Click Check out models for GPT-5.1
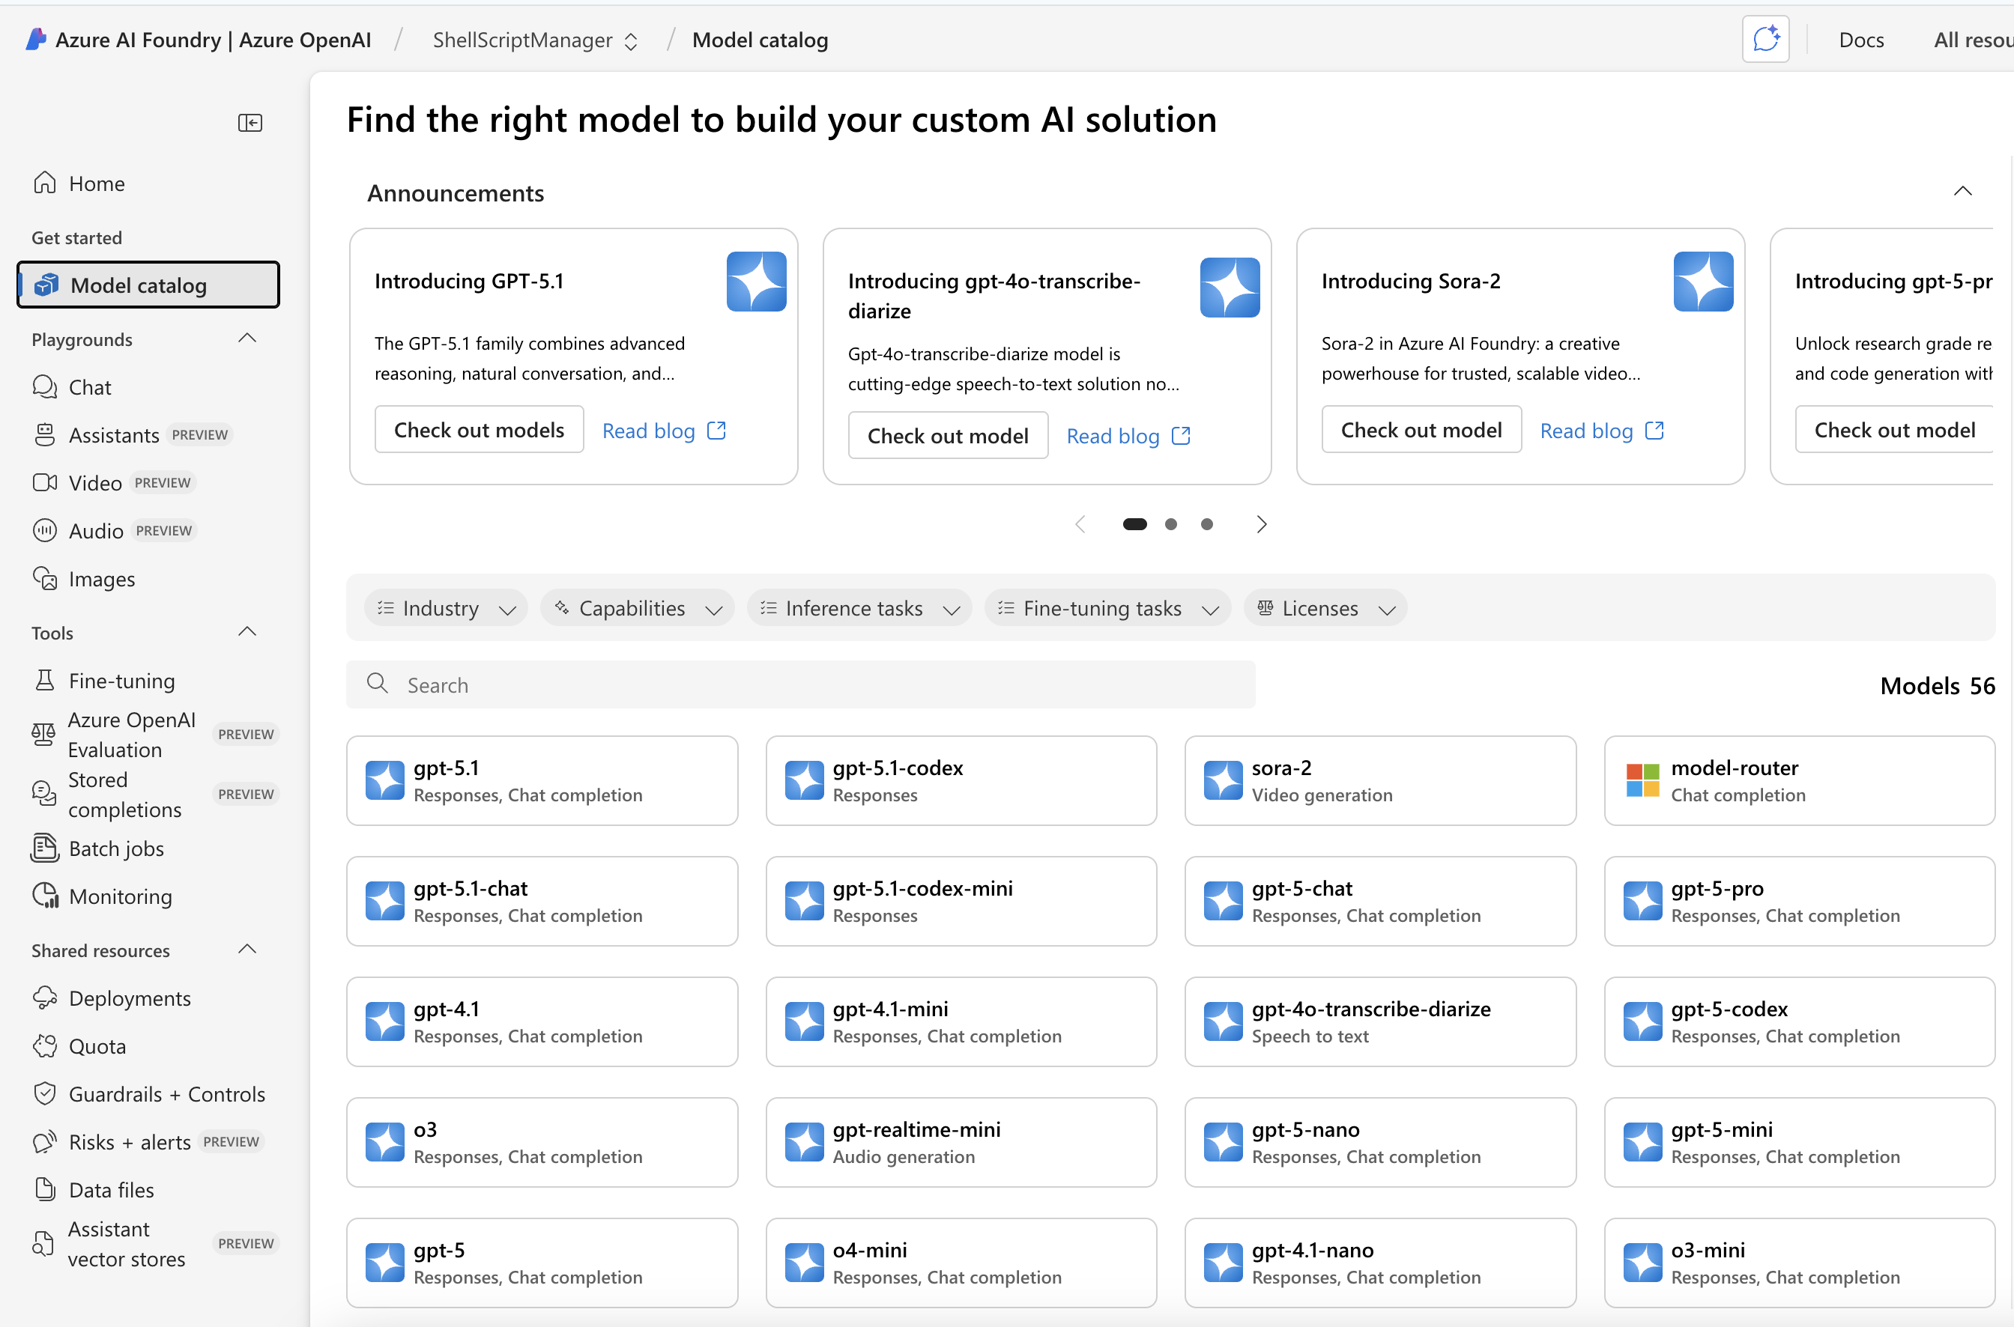The width and height of the screenshot is (2014, 1327). (480, 430)
